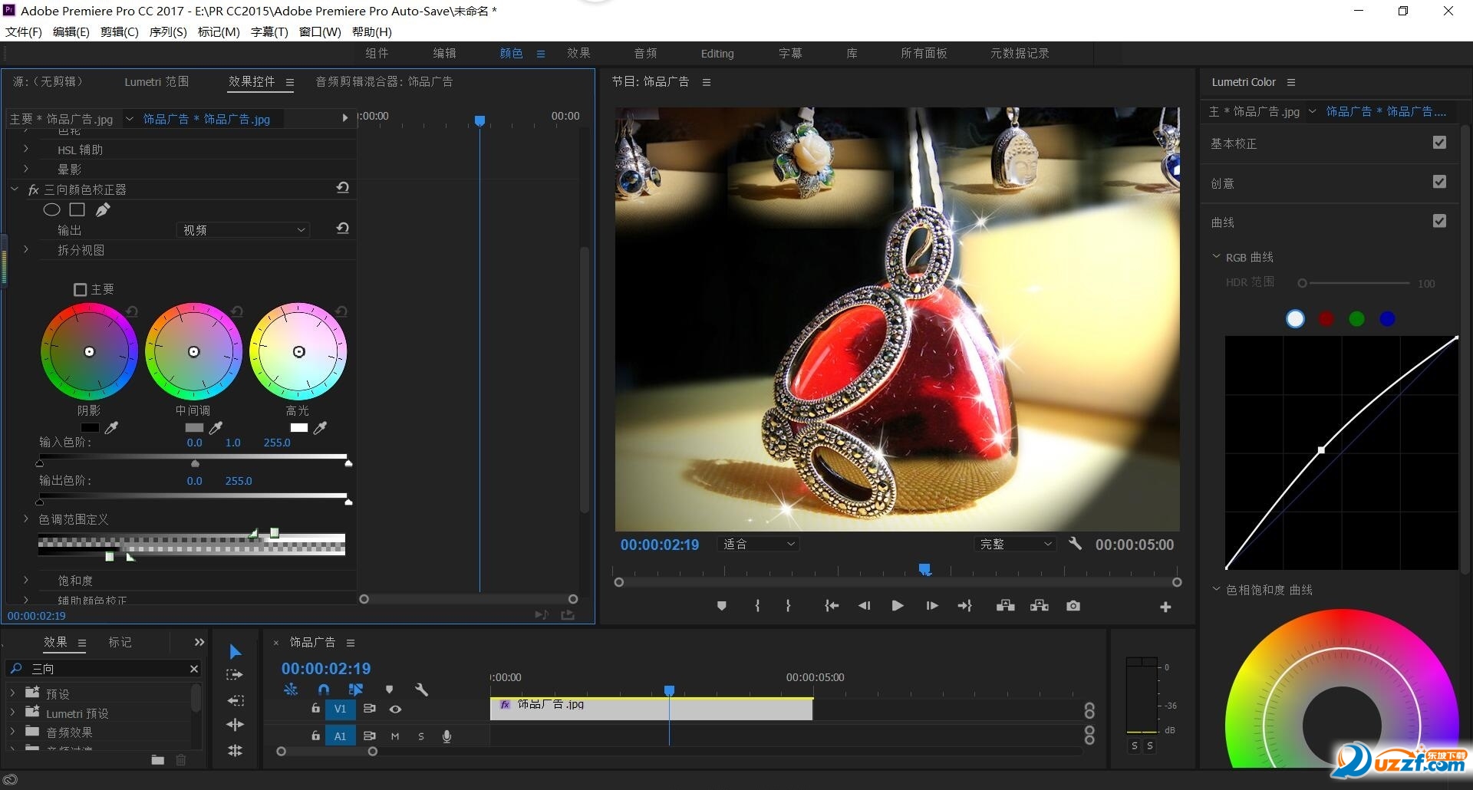Viewport: 1473px width, 790px height.
Task: Collapse the RGB 曲线 section
Action: pyautogui.click(x=1216, y=257)
